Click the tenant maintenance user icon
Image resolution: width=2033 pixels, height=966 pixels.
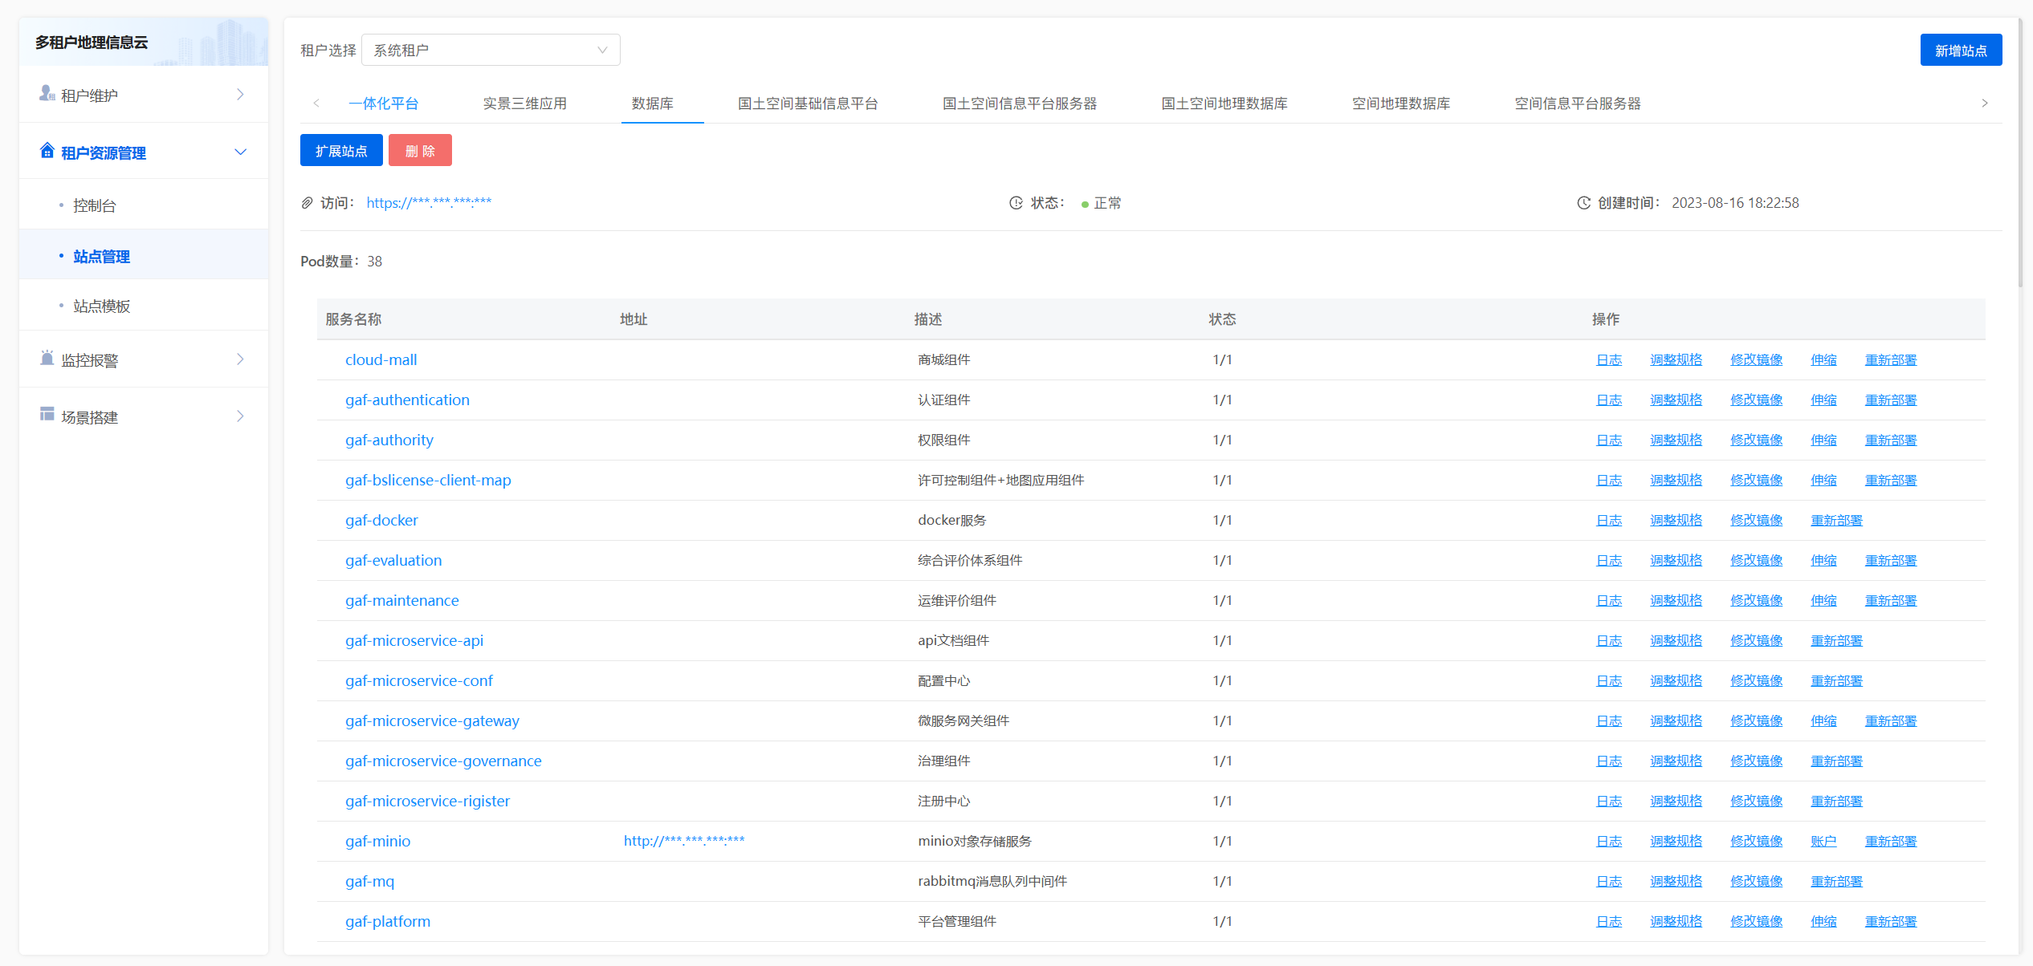click(x=47, y=94)
